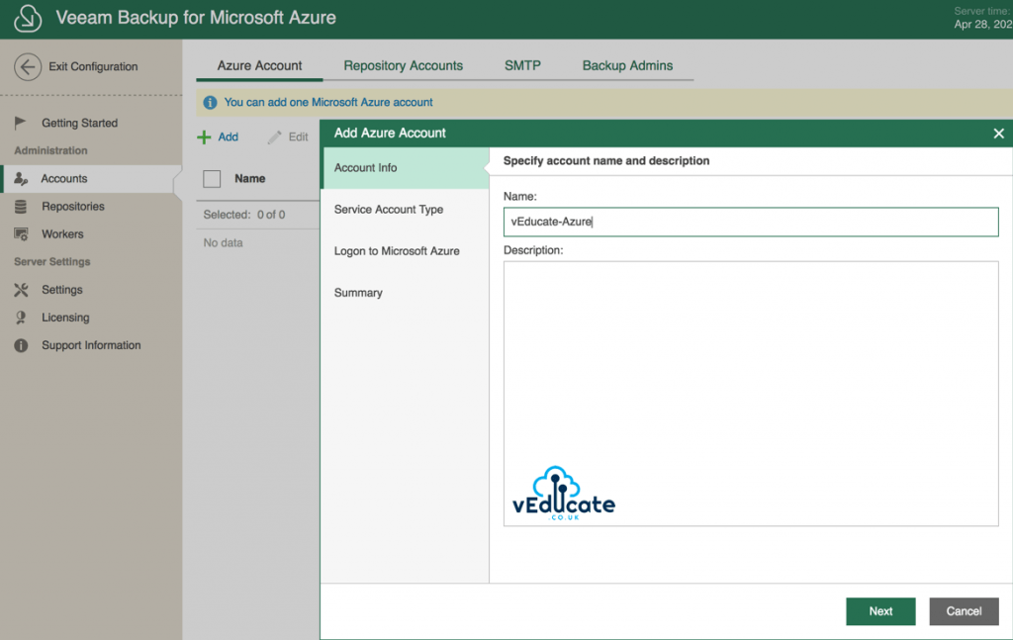The height and width of the screenshot is (640, 1013).
Task: Click the Next button in the dialog
Action: [879, 611]
